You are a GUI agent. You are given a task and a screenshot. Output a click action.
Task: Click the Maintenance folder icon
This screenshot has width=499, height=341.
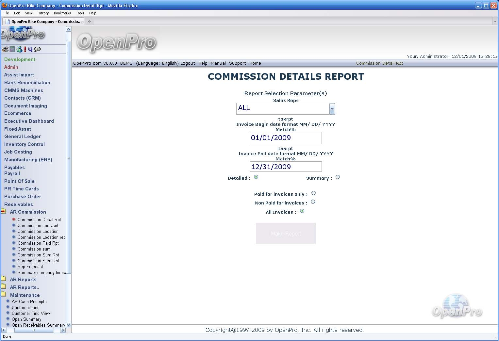tap(4, 294)
